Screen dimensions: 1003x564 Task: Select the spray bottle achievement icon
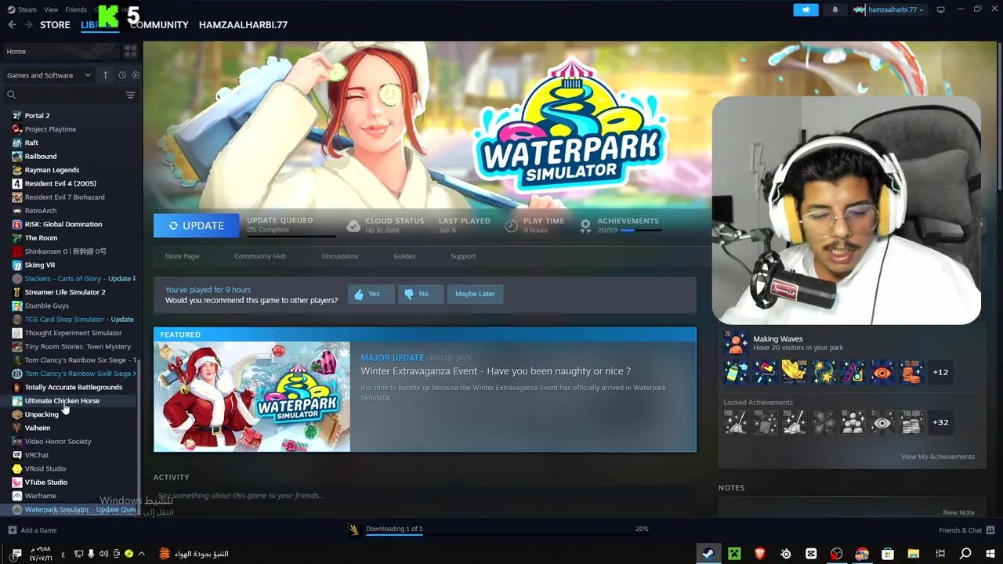[736, 372]
